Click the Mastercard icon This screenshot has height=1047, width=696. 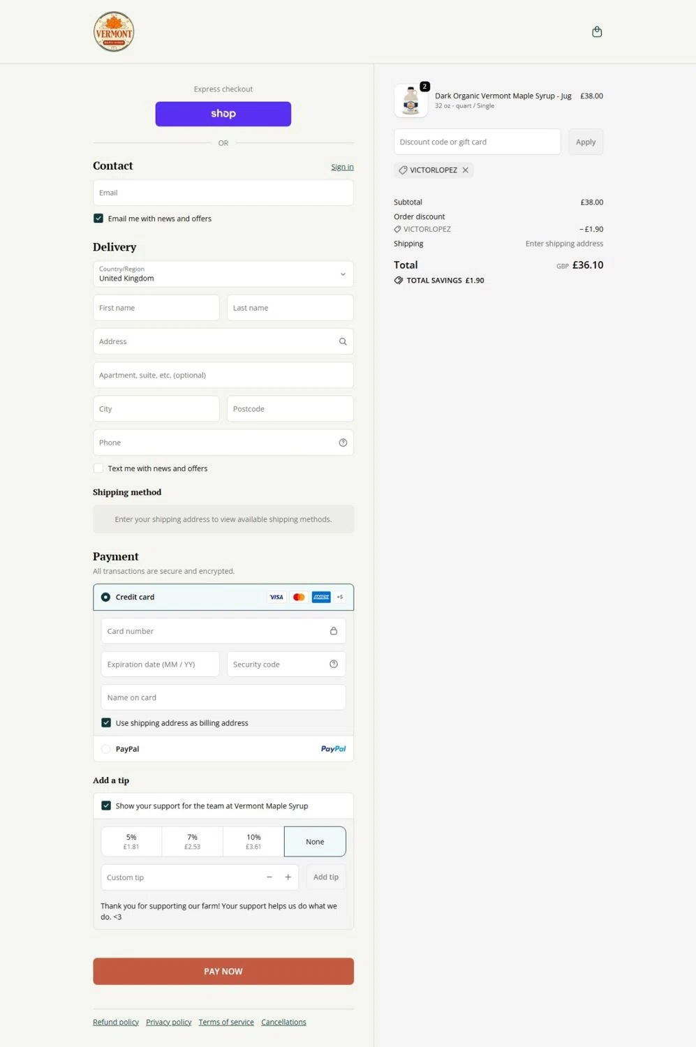pyautogui.click(x=299, y=597)
